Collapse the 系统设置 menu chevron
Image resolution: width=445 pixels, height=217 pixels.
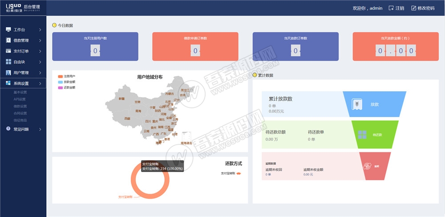(x=40, y=83)
